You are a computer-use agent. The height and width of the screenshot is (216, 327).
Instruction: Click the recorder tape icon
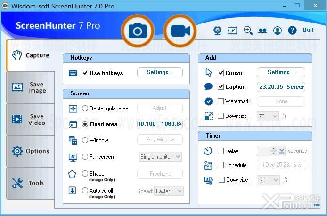pos(262,31)
